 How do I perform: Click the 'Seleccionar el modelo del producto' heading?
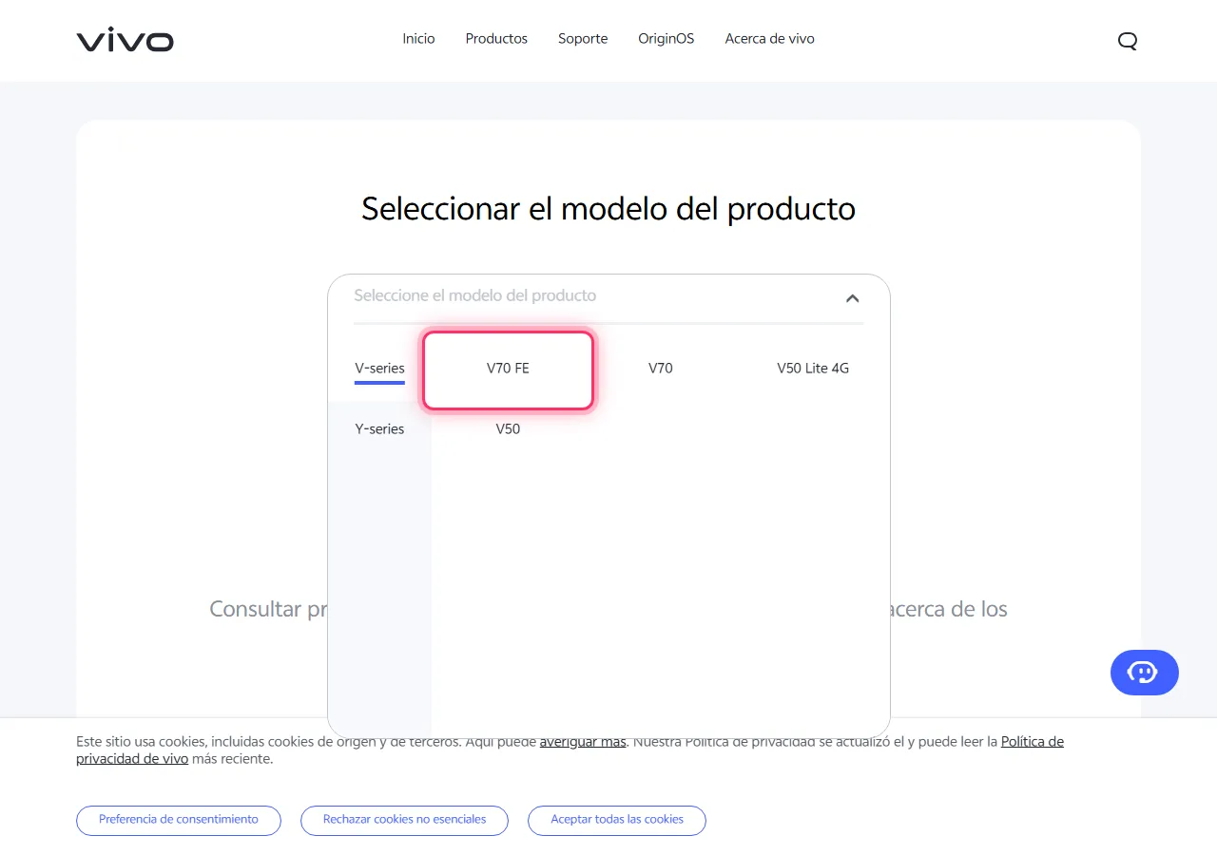click(608, 208)
